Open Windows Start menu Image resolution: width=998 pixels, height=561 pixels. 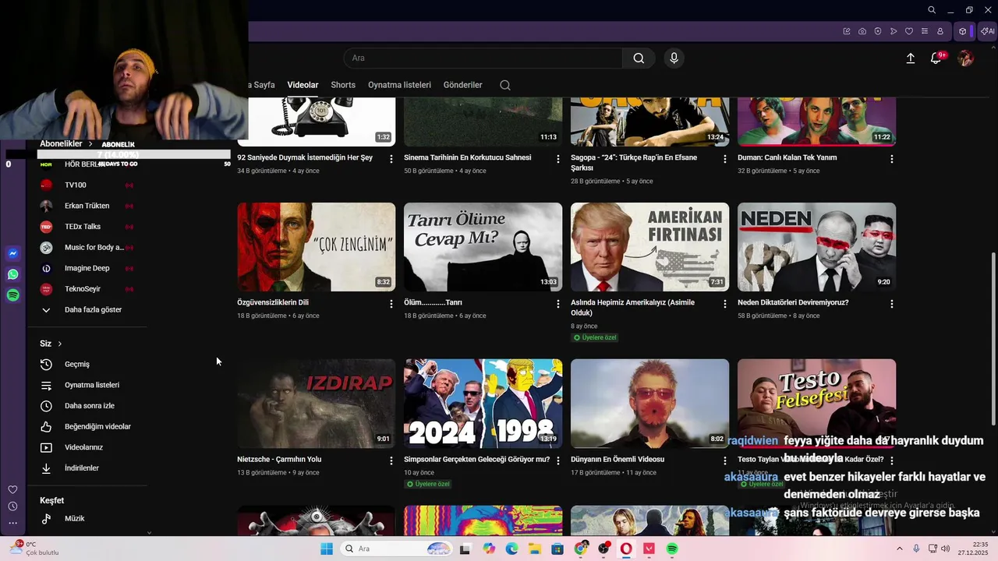click(326, 549)
